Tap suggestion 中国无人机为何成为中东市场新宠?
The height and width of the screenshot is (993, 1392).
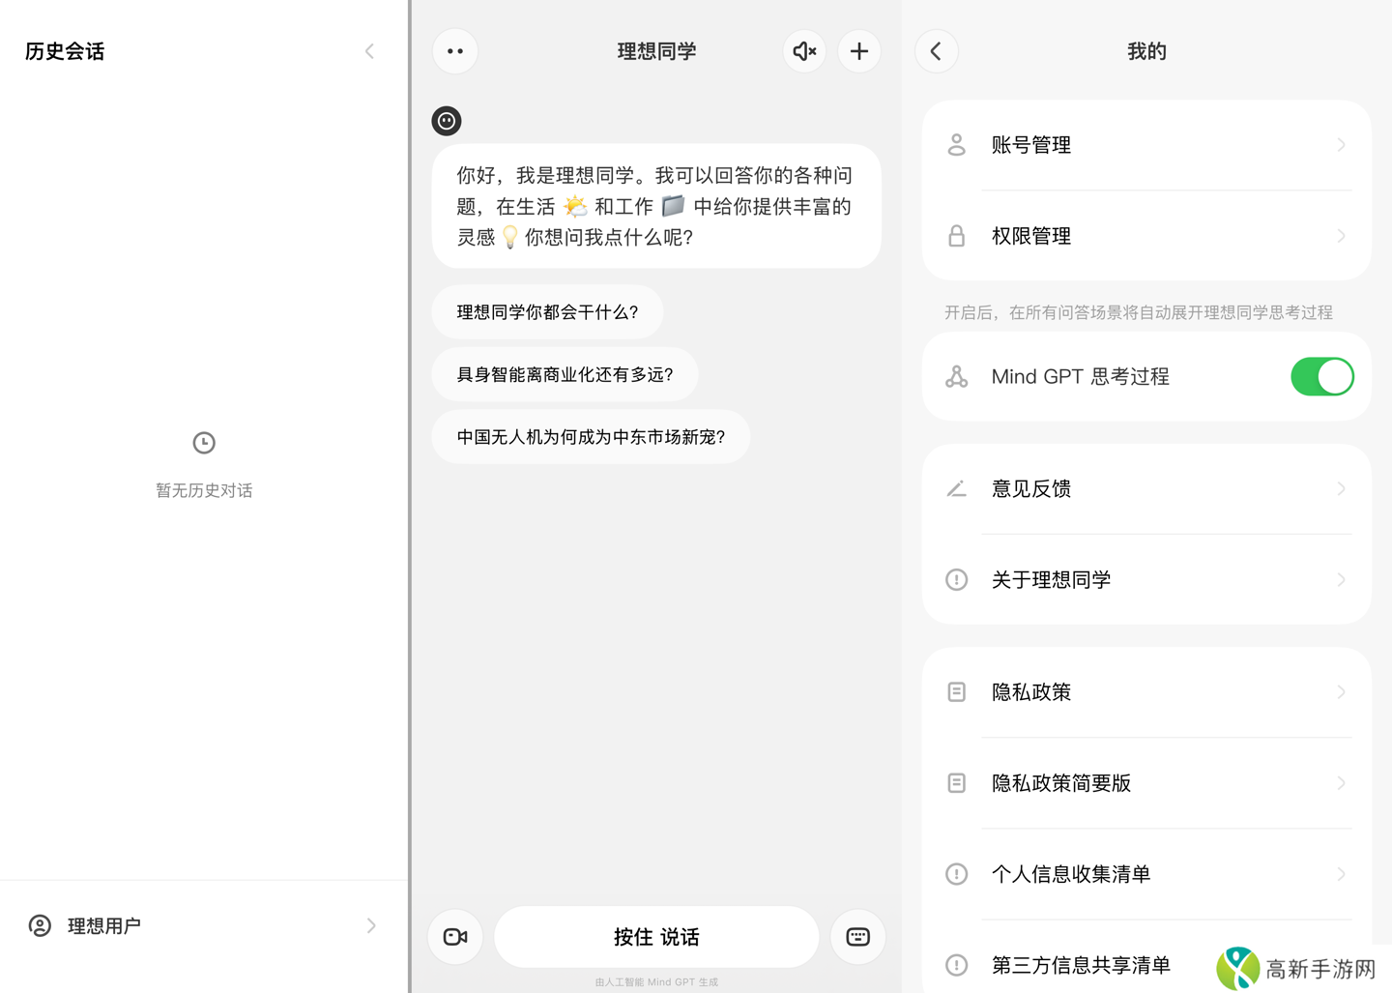click(x=591, y=437)
